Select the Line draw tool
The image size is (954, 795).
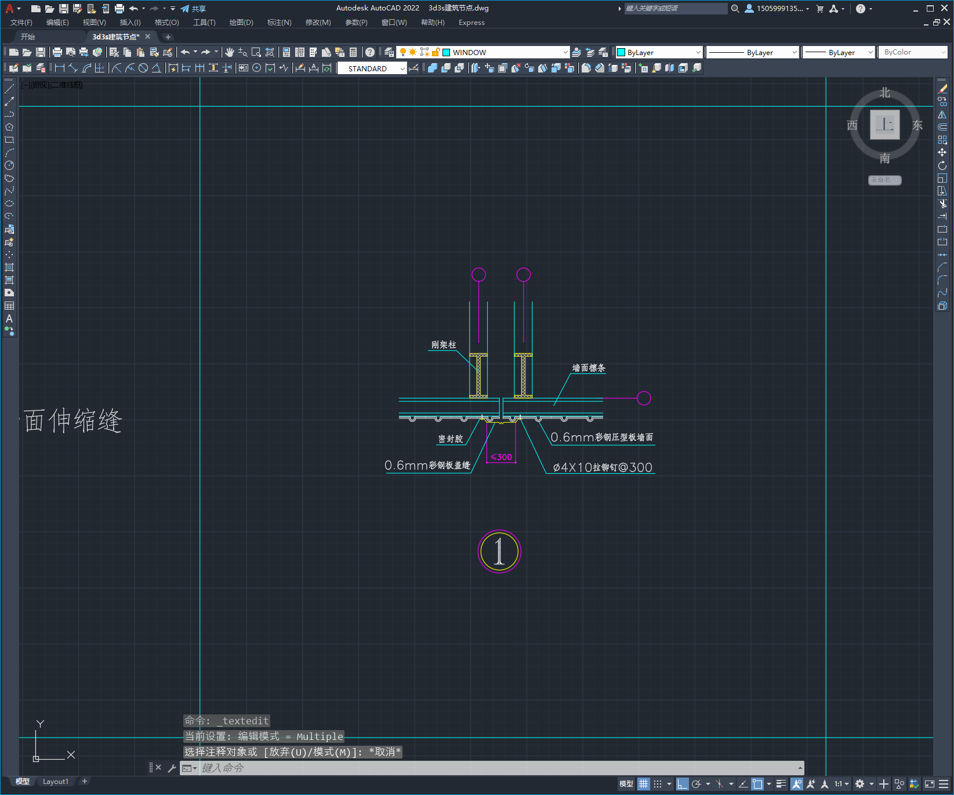click(9, 89)
